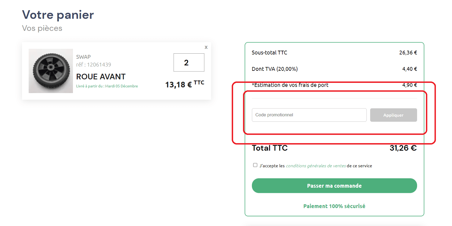Check the J'accepte les conditions checkbox
452x226 pixels.
point(255,165)
